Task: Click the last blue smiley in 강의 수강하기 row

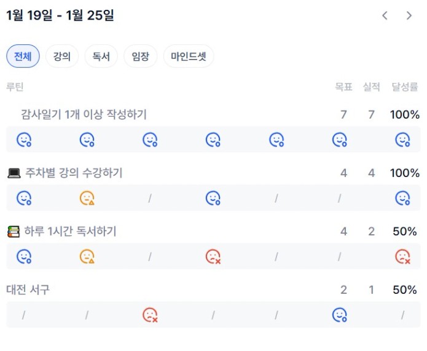Action: point(402,198)
